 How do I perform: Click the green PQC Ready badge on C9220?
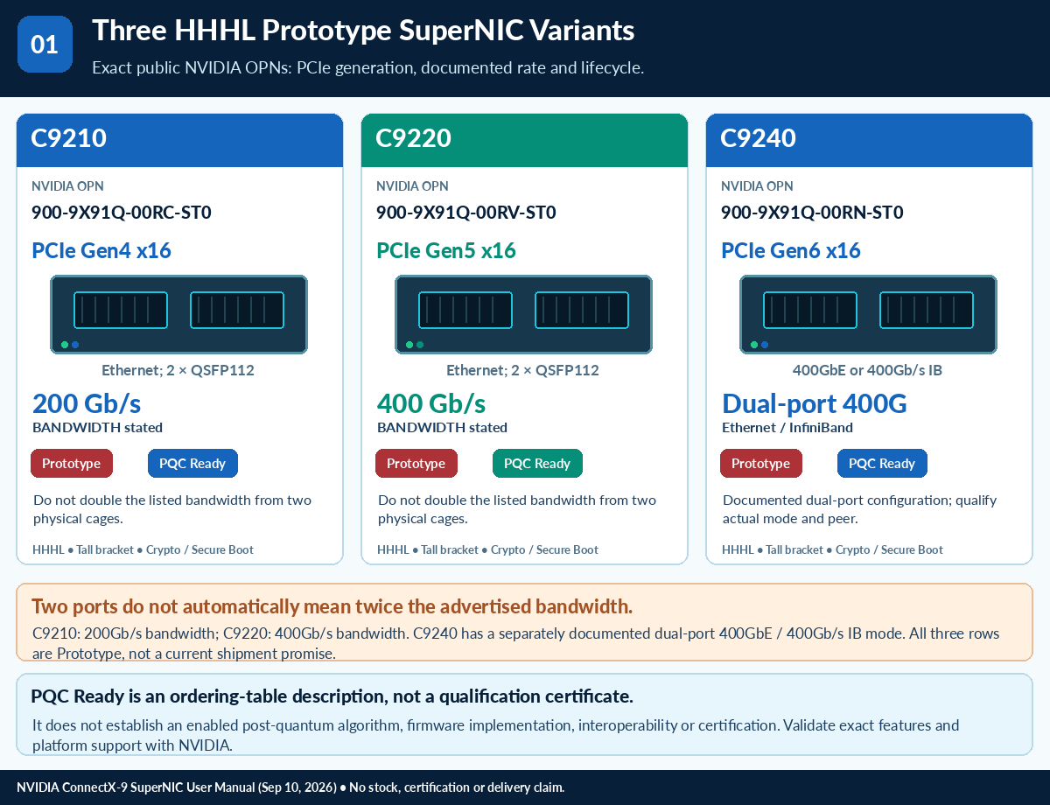pyautogui.click(x=537, y=464)
